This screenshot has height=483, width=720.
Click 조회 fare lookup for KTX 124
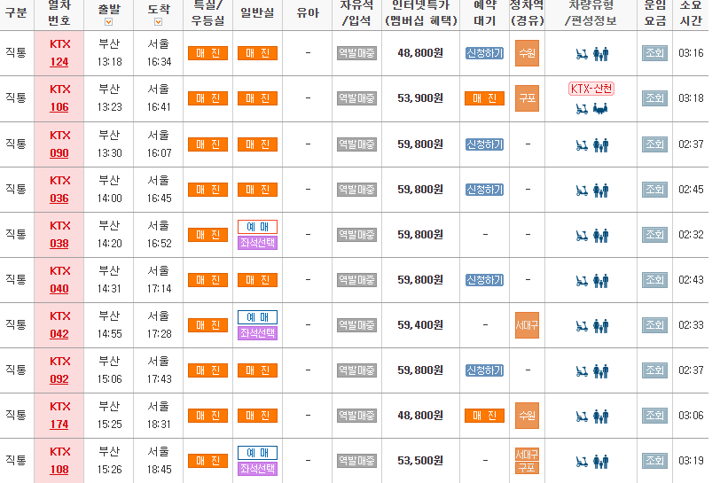[x=654, y=53]
